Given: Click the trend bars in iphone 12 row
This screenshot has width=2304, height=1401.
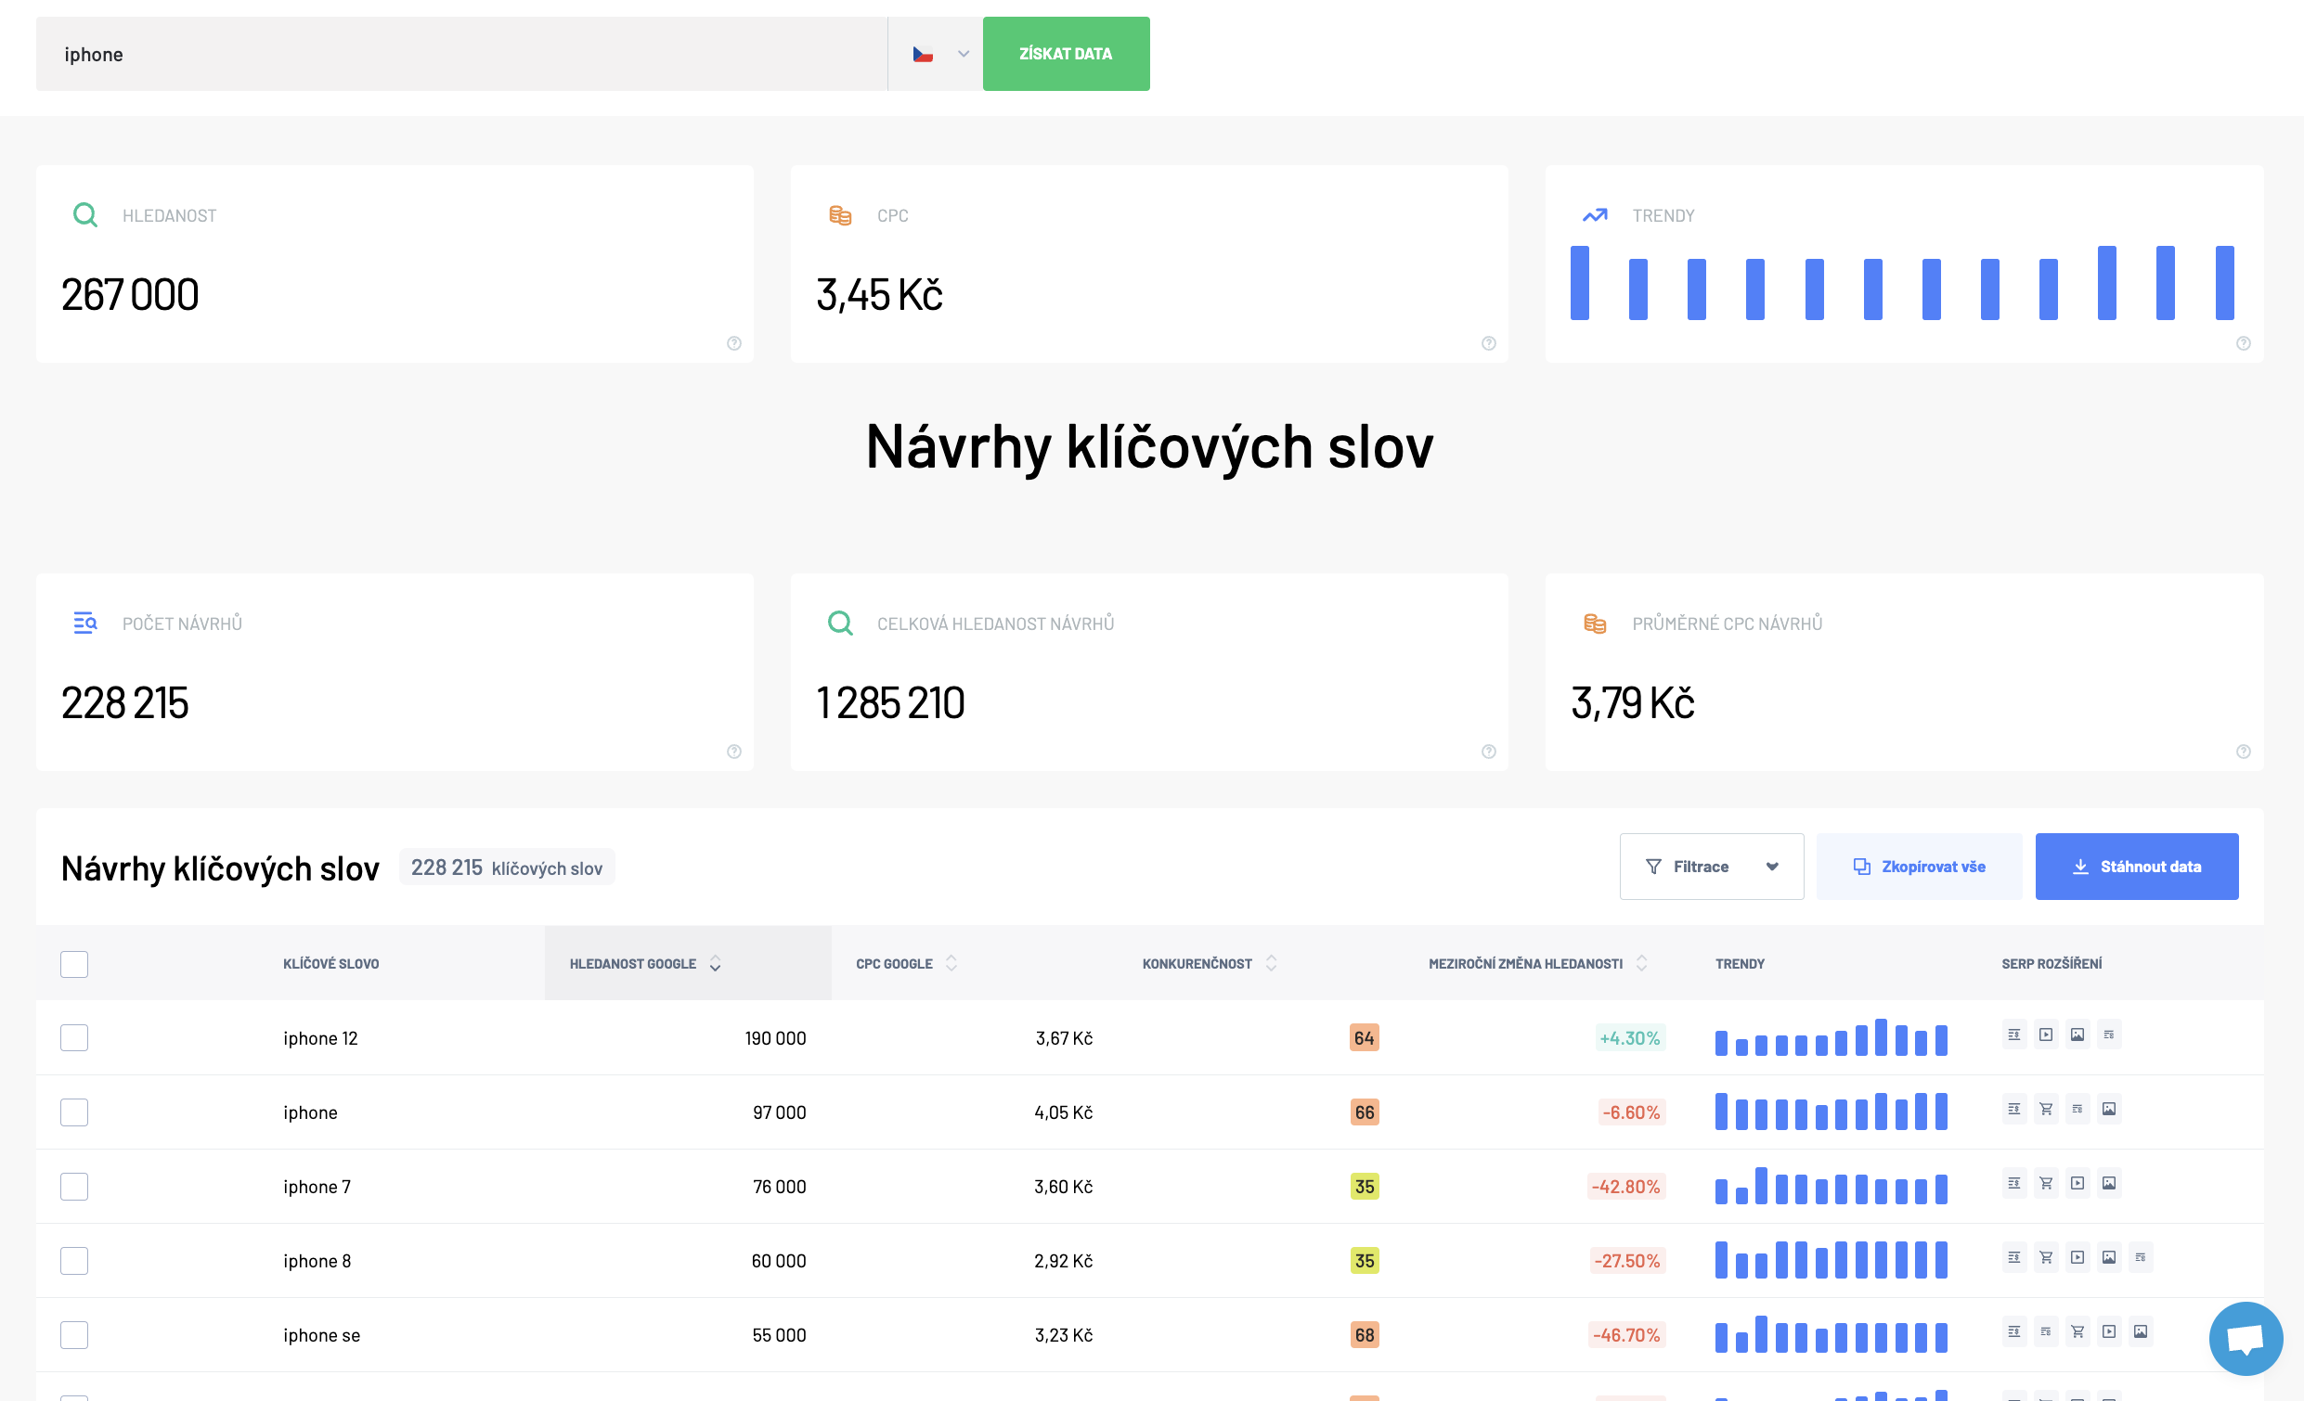Looking at the screenshot, I should [x=1831, y=1037].
